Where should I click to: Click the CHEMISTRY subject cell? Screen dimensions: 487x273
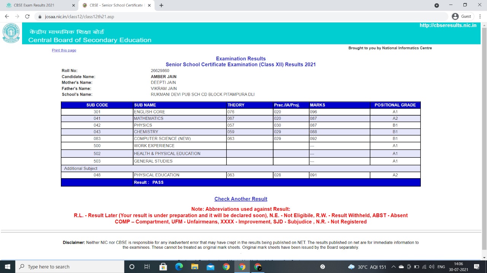click(x=180, y=132)
